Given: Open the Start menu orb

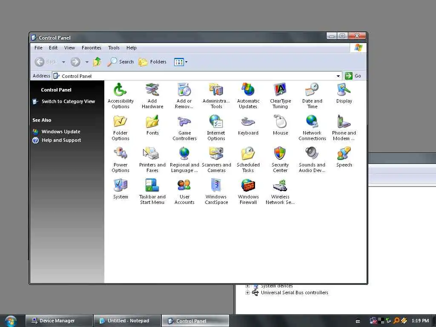Looking at the screenshot, I should (10, 321).
